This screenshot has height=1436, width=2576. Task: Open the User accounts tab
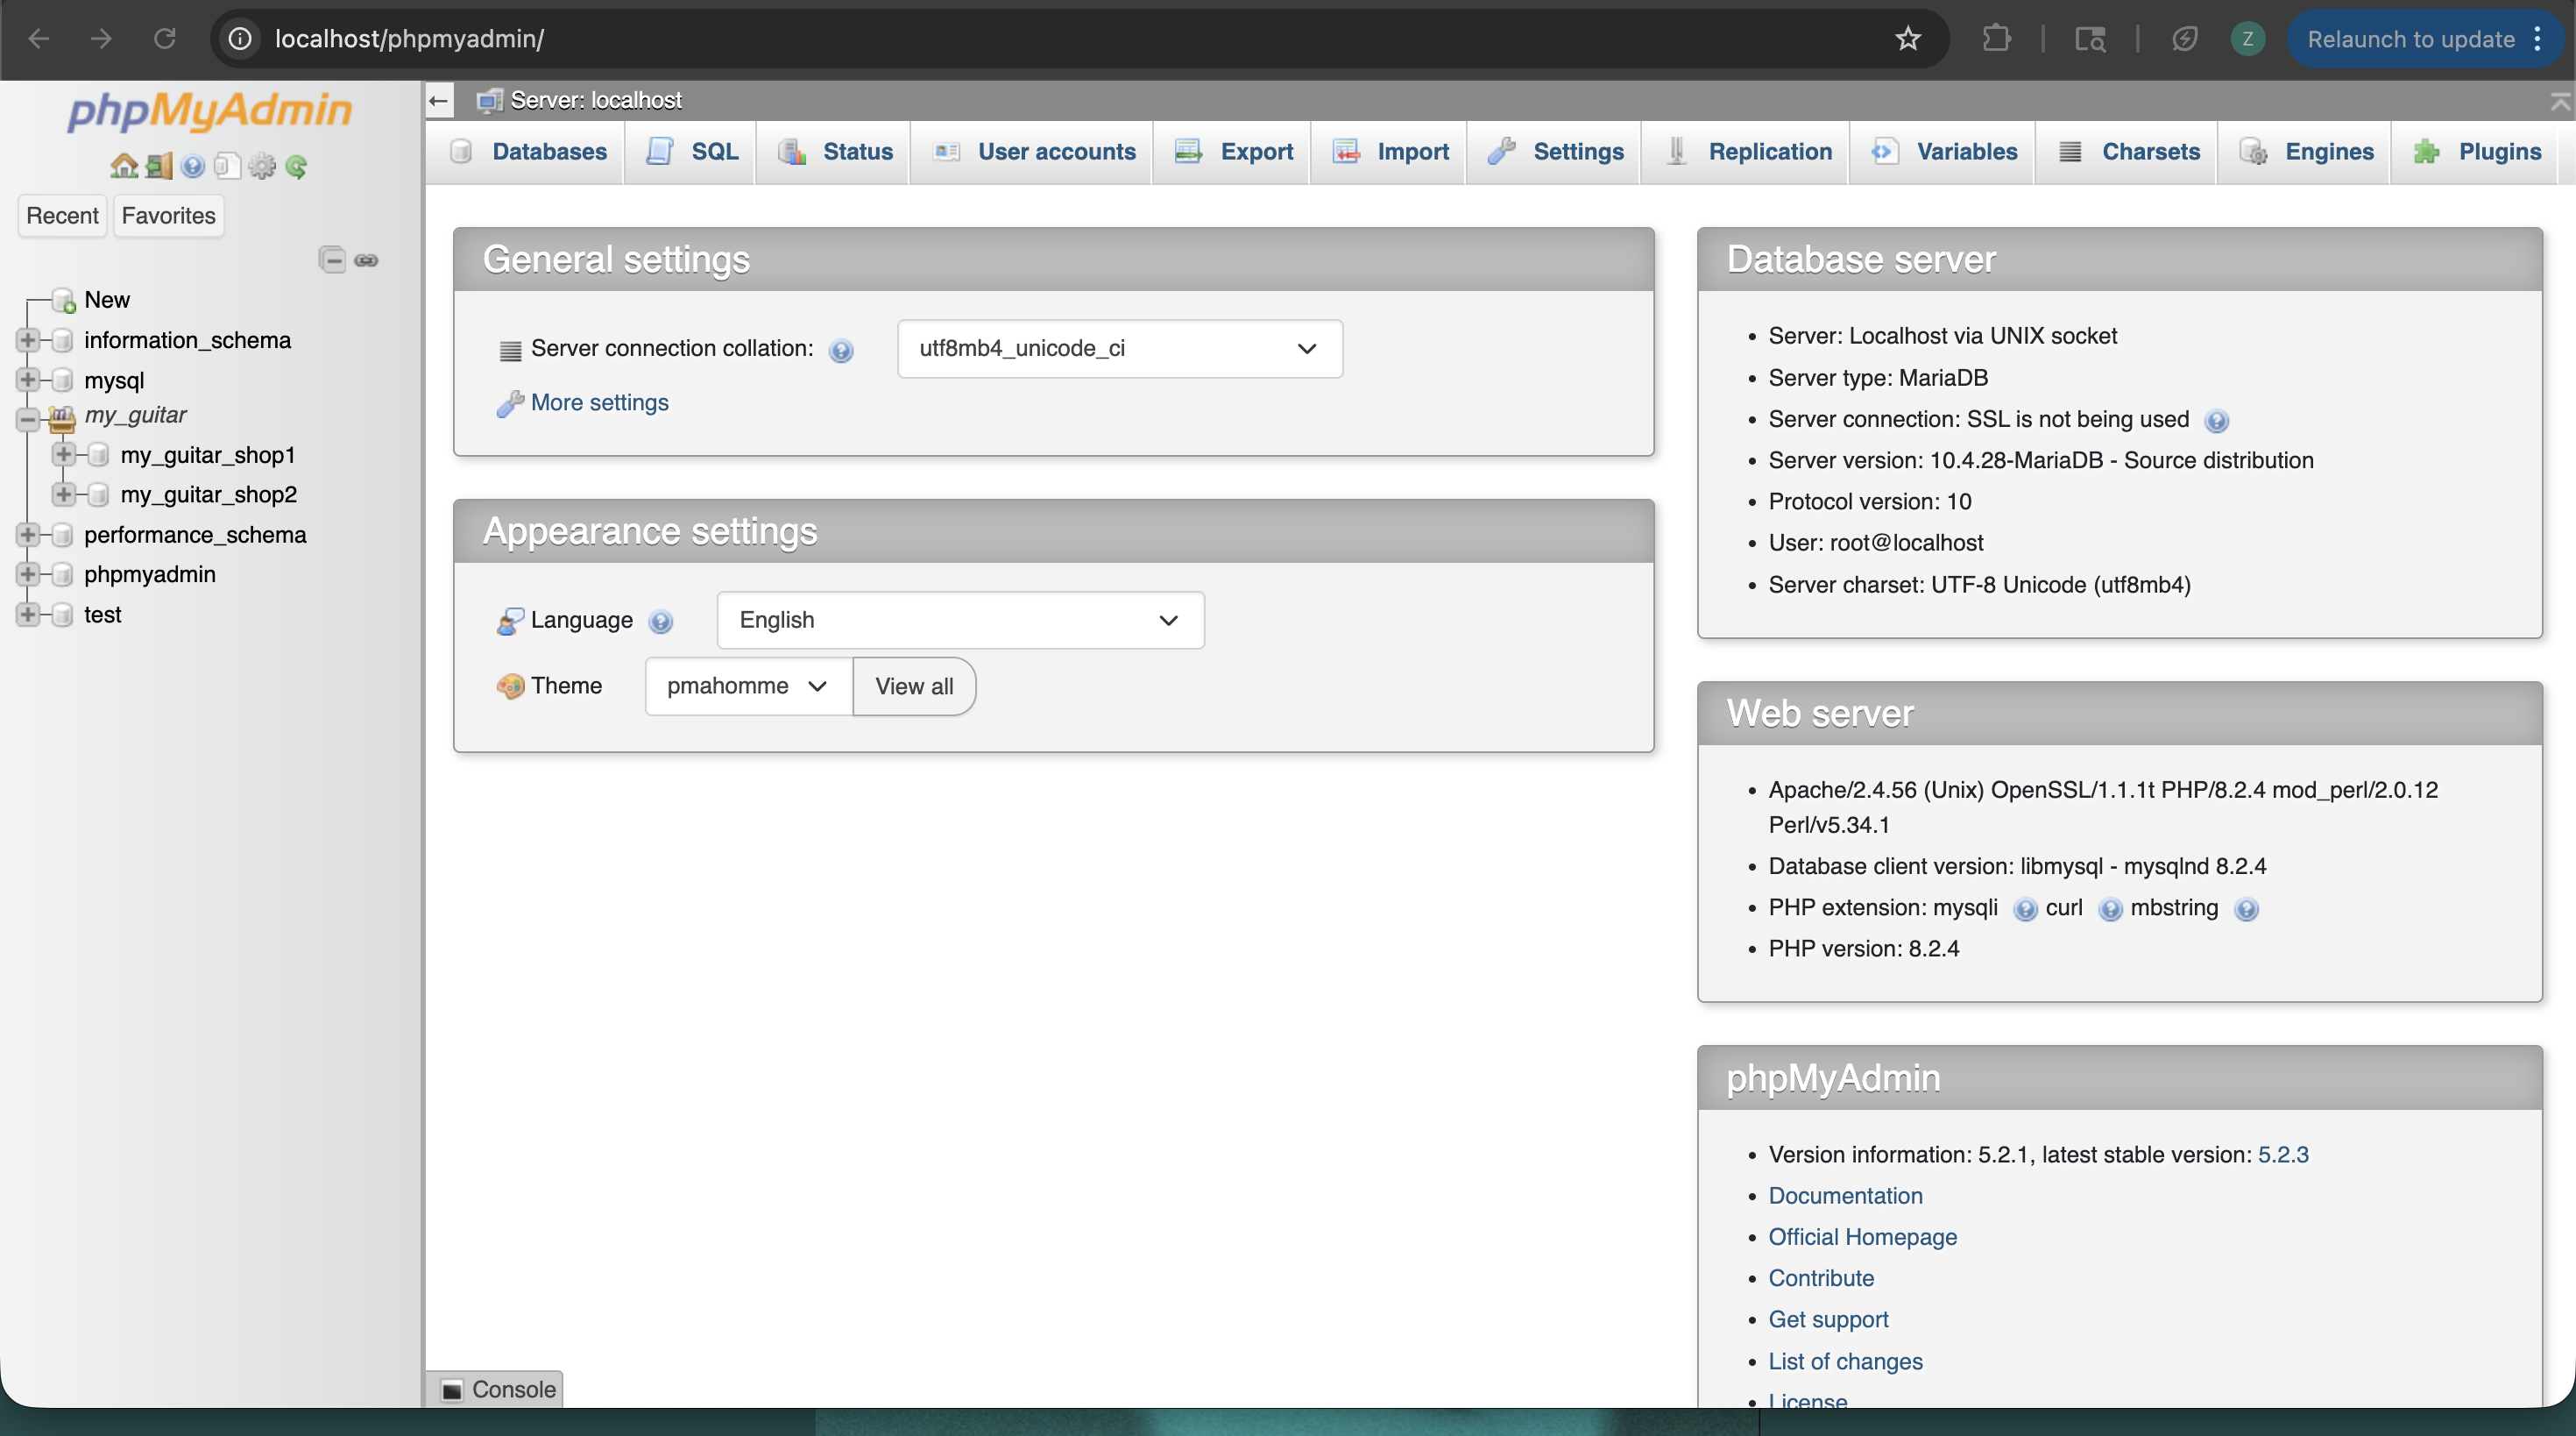1033,153
